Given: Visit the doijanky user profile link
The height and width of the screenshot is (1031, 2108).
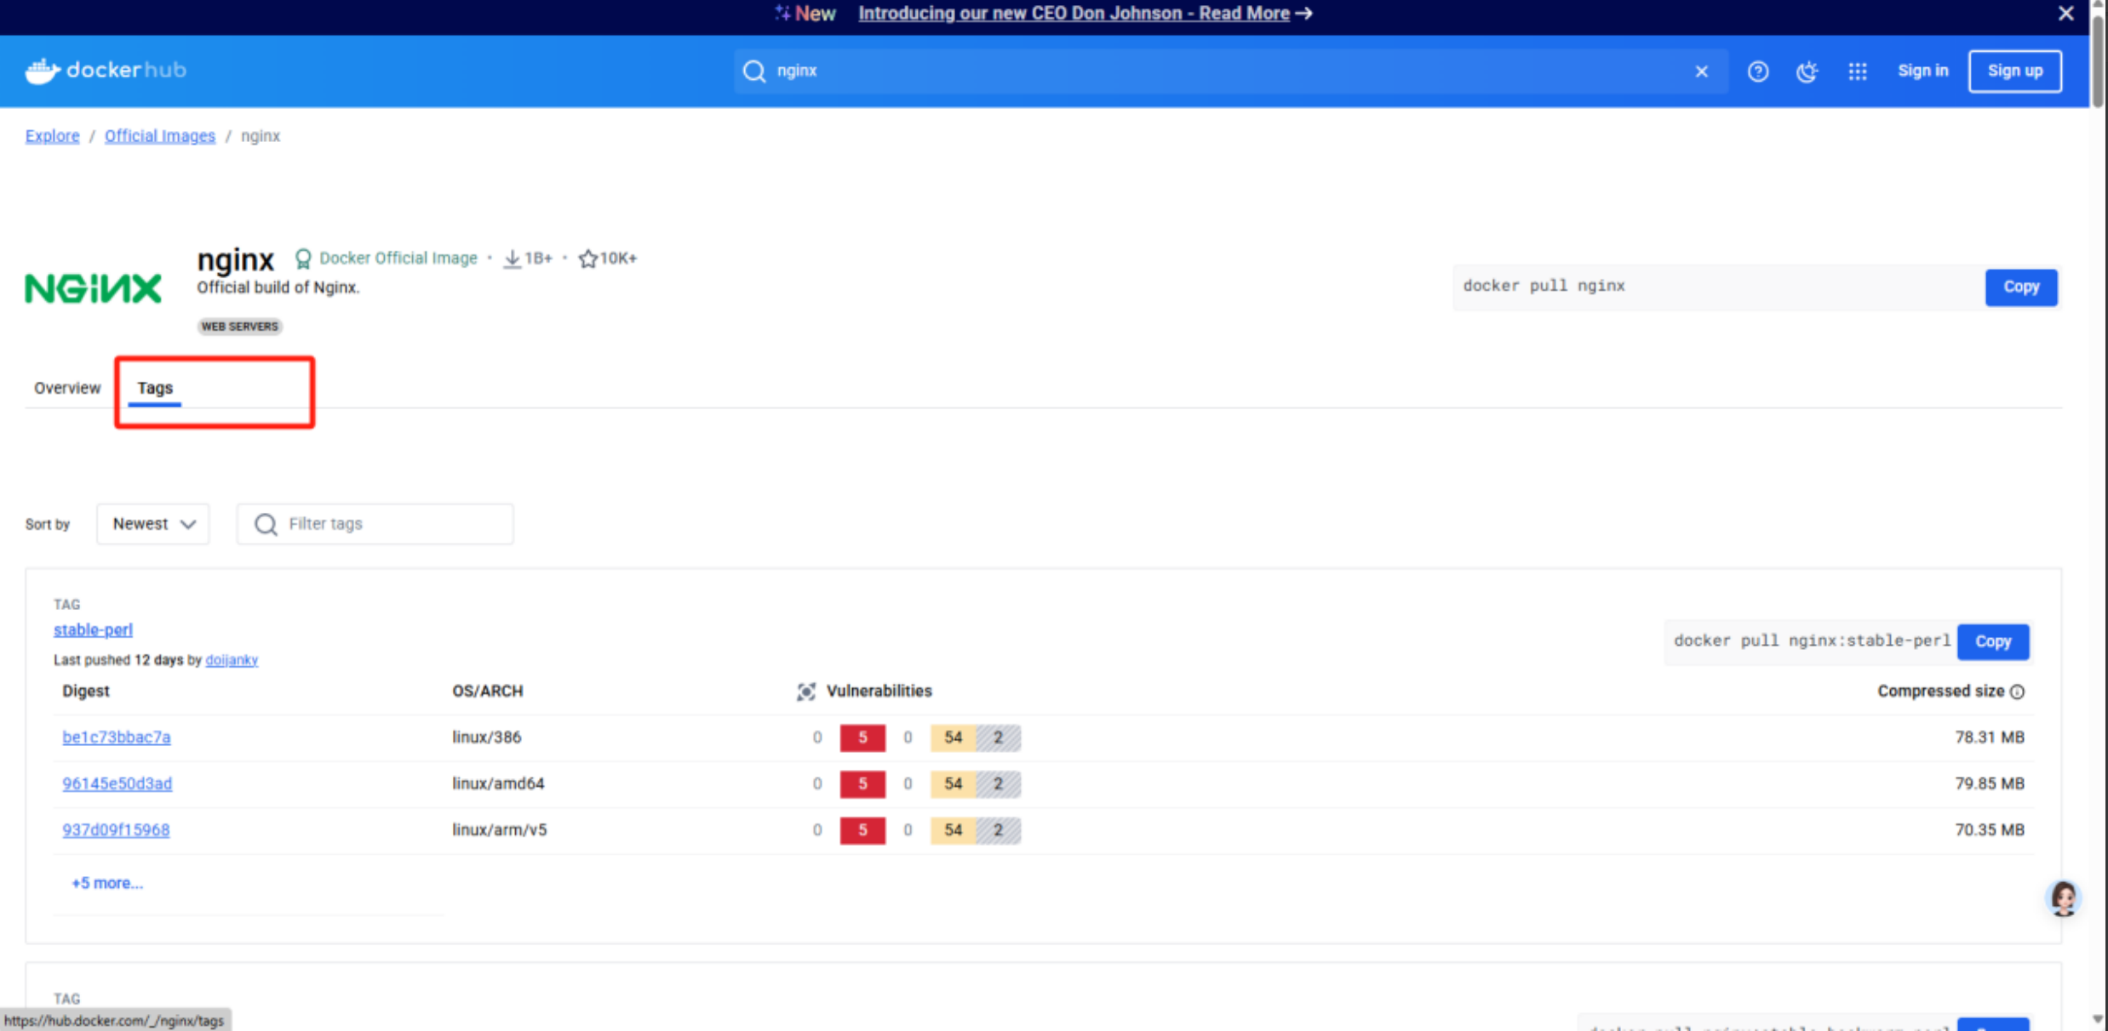Looking at the screenshot, I should [232, 660].
